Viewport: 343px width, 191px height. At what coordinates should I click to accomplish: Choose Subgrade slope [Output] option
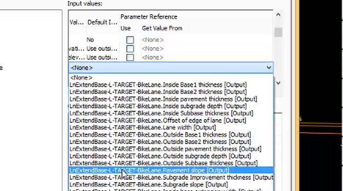pyautogui.click(x=171, y=185)
